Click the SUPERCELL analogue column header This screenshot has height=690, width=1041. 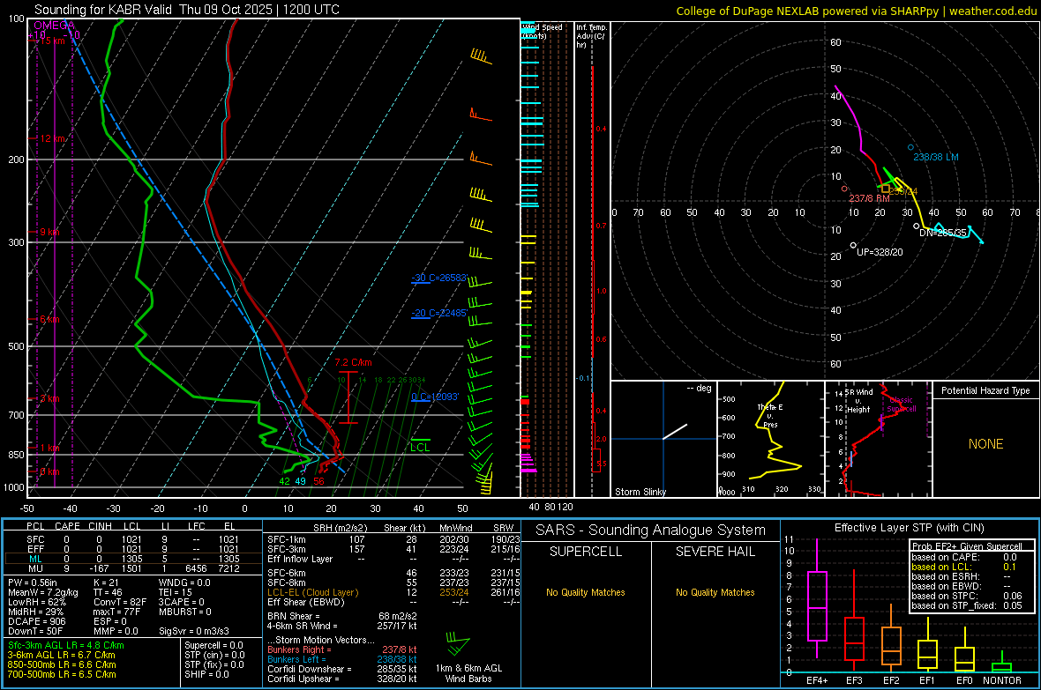586,552
